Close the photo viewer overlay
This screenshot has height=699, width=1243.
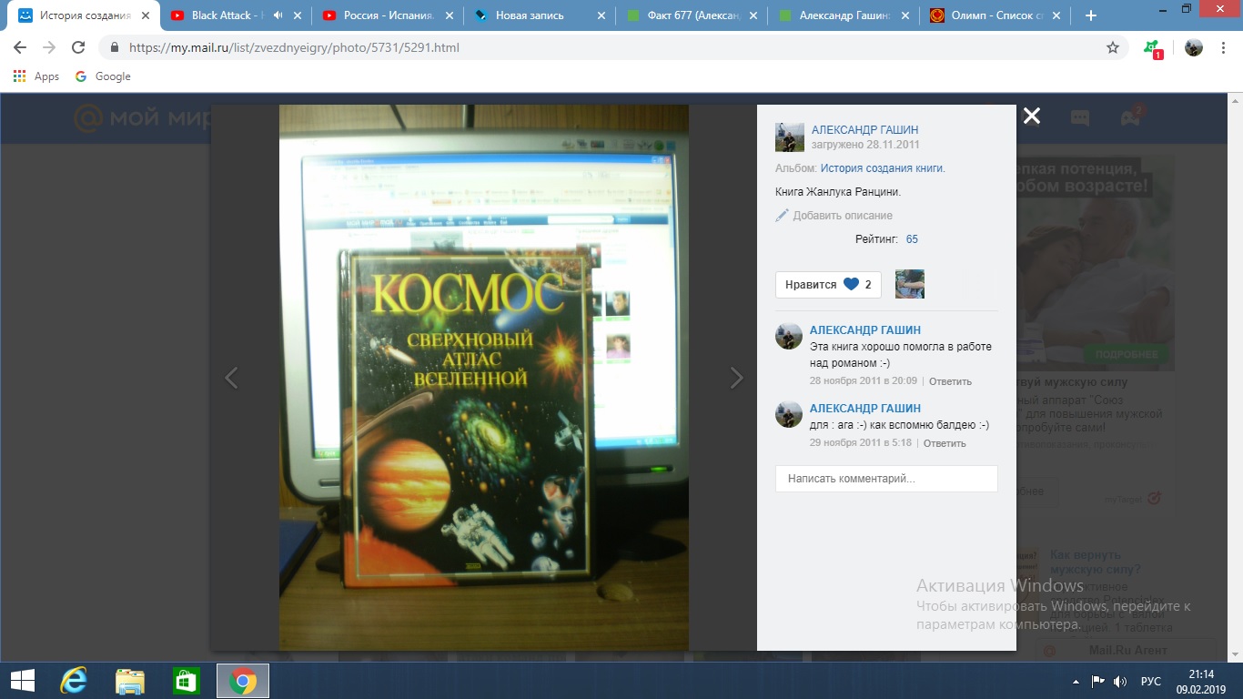1031,116
